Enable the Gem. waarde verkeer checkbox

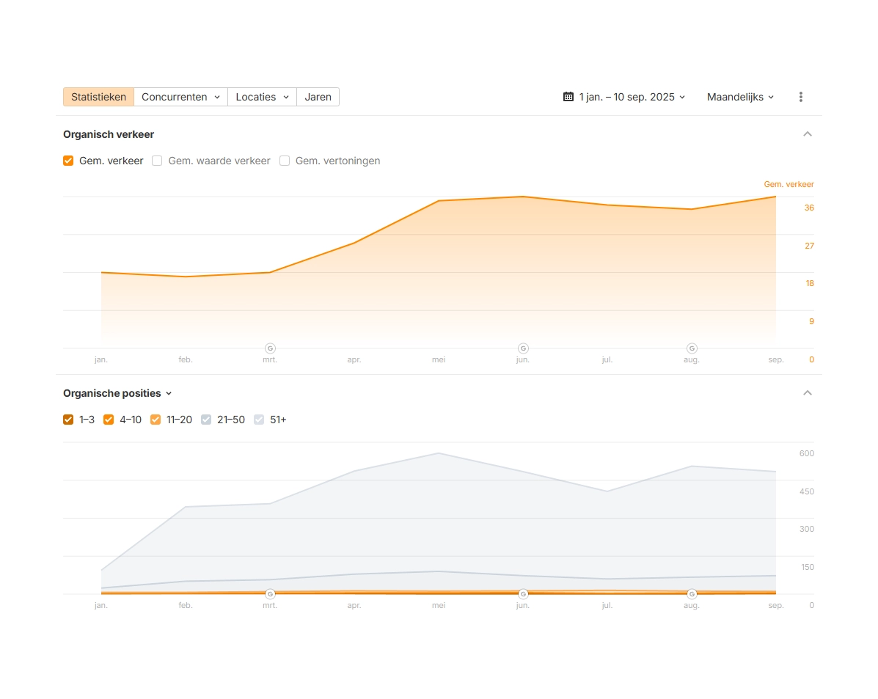point(157,161)
